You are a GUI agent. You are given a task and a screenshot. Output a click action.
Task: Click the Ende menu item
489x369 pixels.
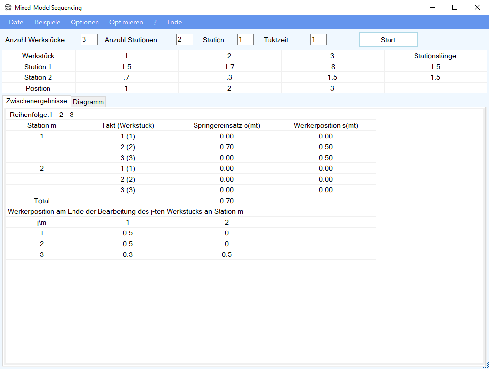point(174,22)
